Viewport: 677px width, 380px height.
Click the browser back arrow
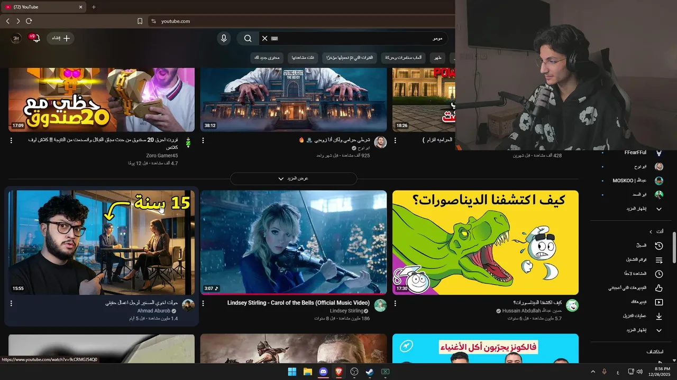tap(8, 21)
